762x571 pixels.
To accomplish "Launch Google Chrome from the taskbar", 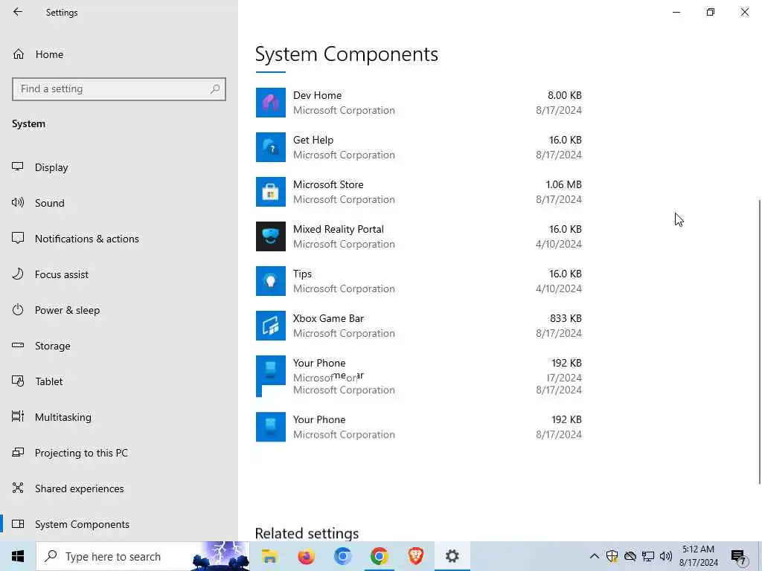I will tap(379, 556).
